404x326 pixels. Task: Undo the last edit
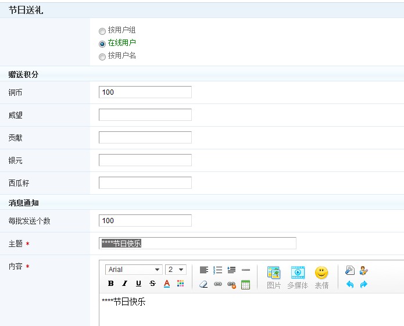pos(349,284)
